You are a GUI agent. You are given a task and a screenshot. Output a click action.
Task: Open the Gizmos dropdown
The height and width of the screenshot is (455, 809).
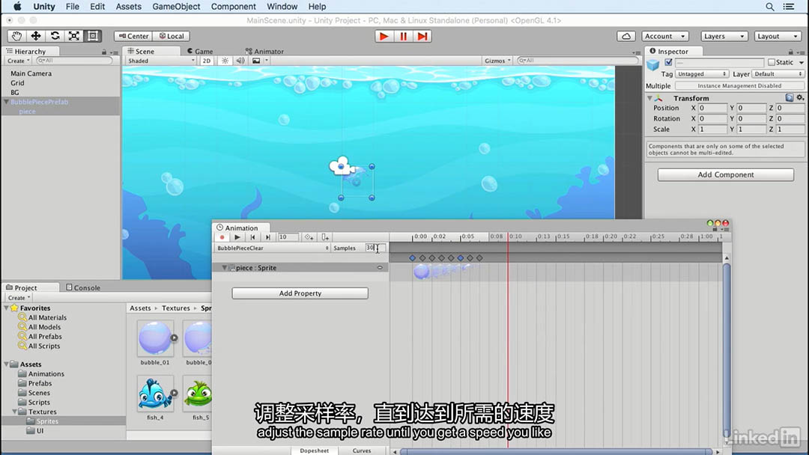click(x=497, y=61)
